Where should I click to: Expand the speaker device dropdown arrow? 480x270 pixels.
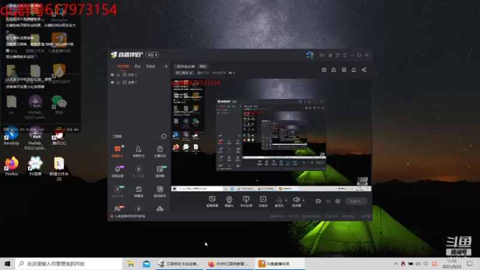(304, 200)
